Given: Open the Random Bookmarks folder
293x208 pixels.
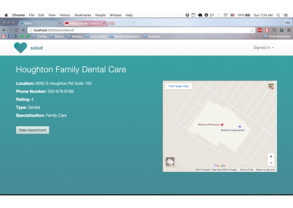Looking at the screenshot, I should (x=124, y=36).
